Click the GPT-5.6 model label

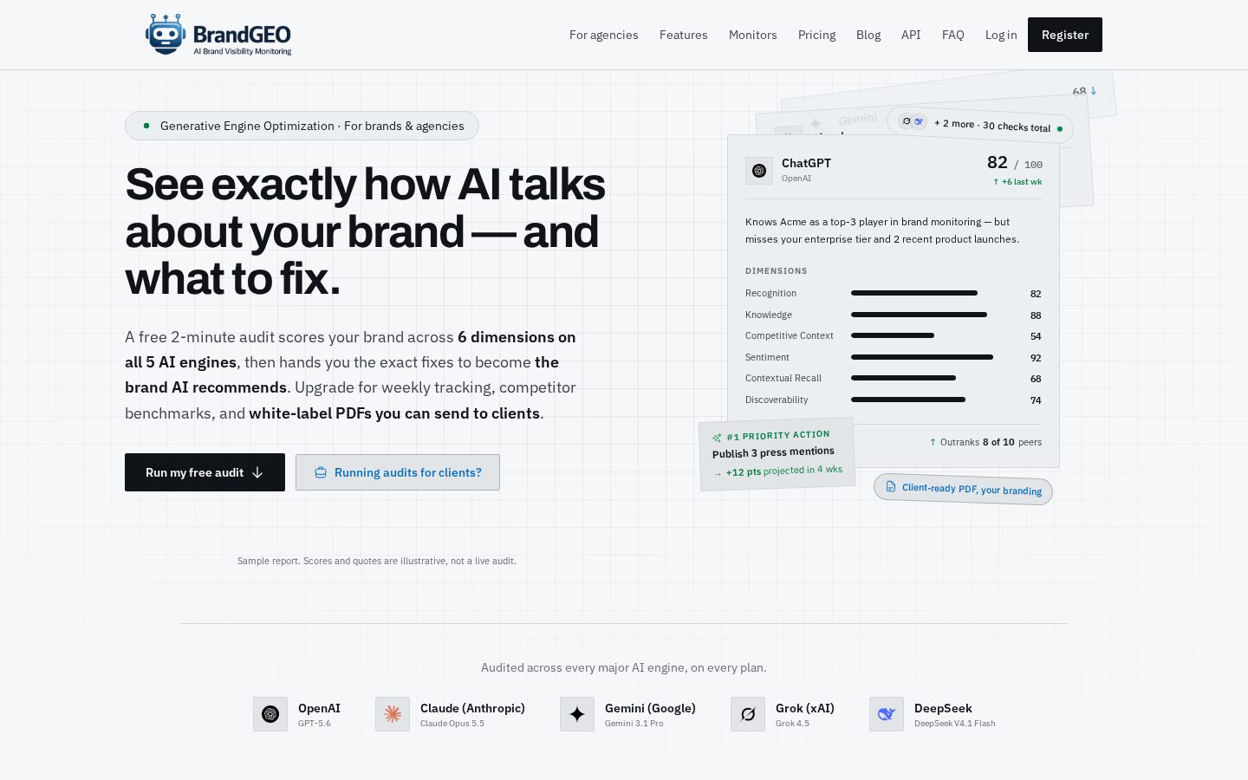(x=315, y=724)
